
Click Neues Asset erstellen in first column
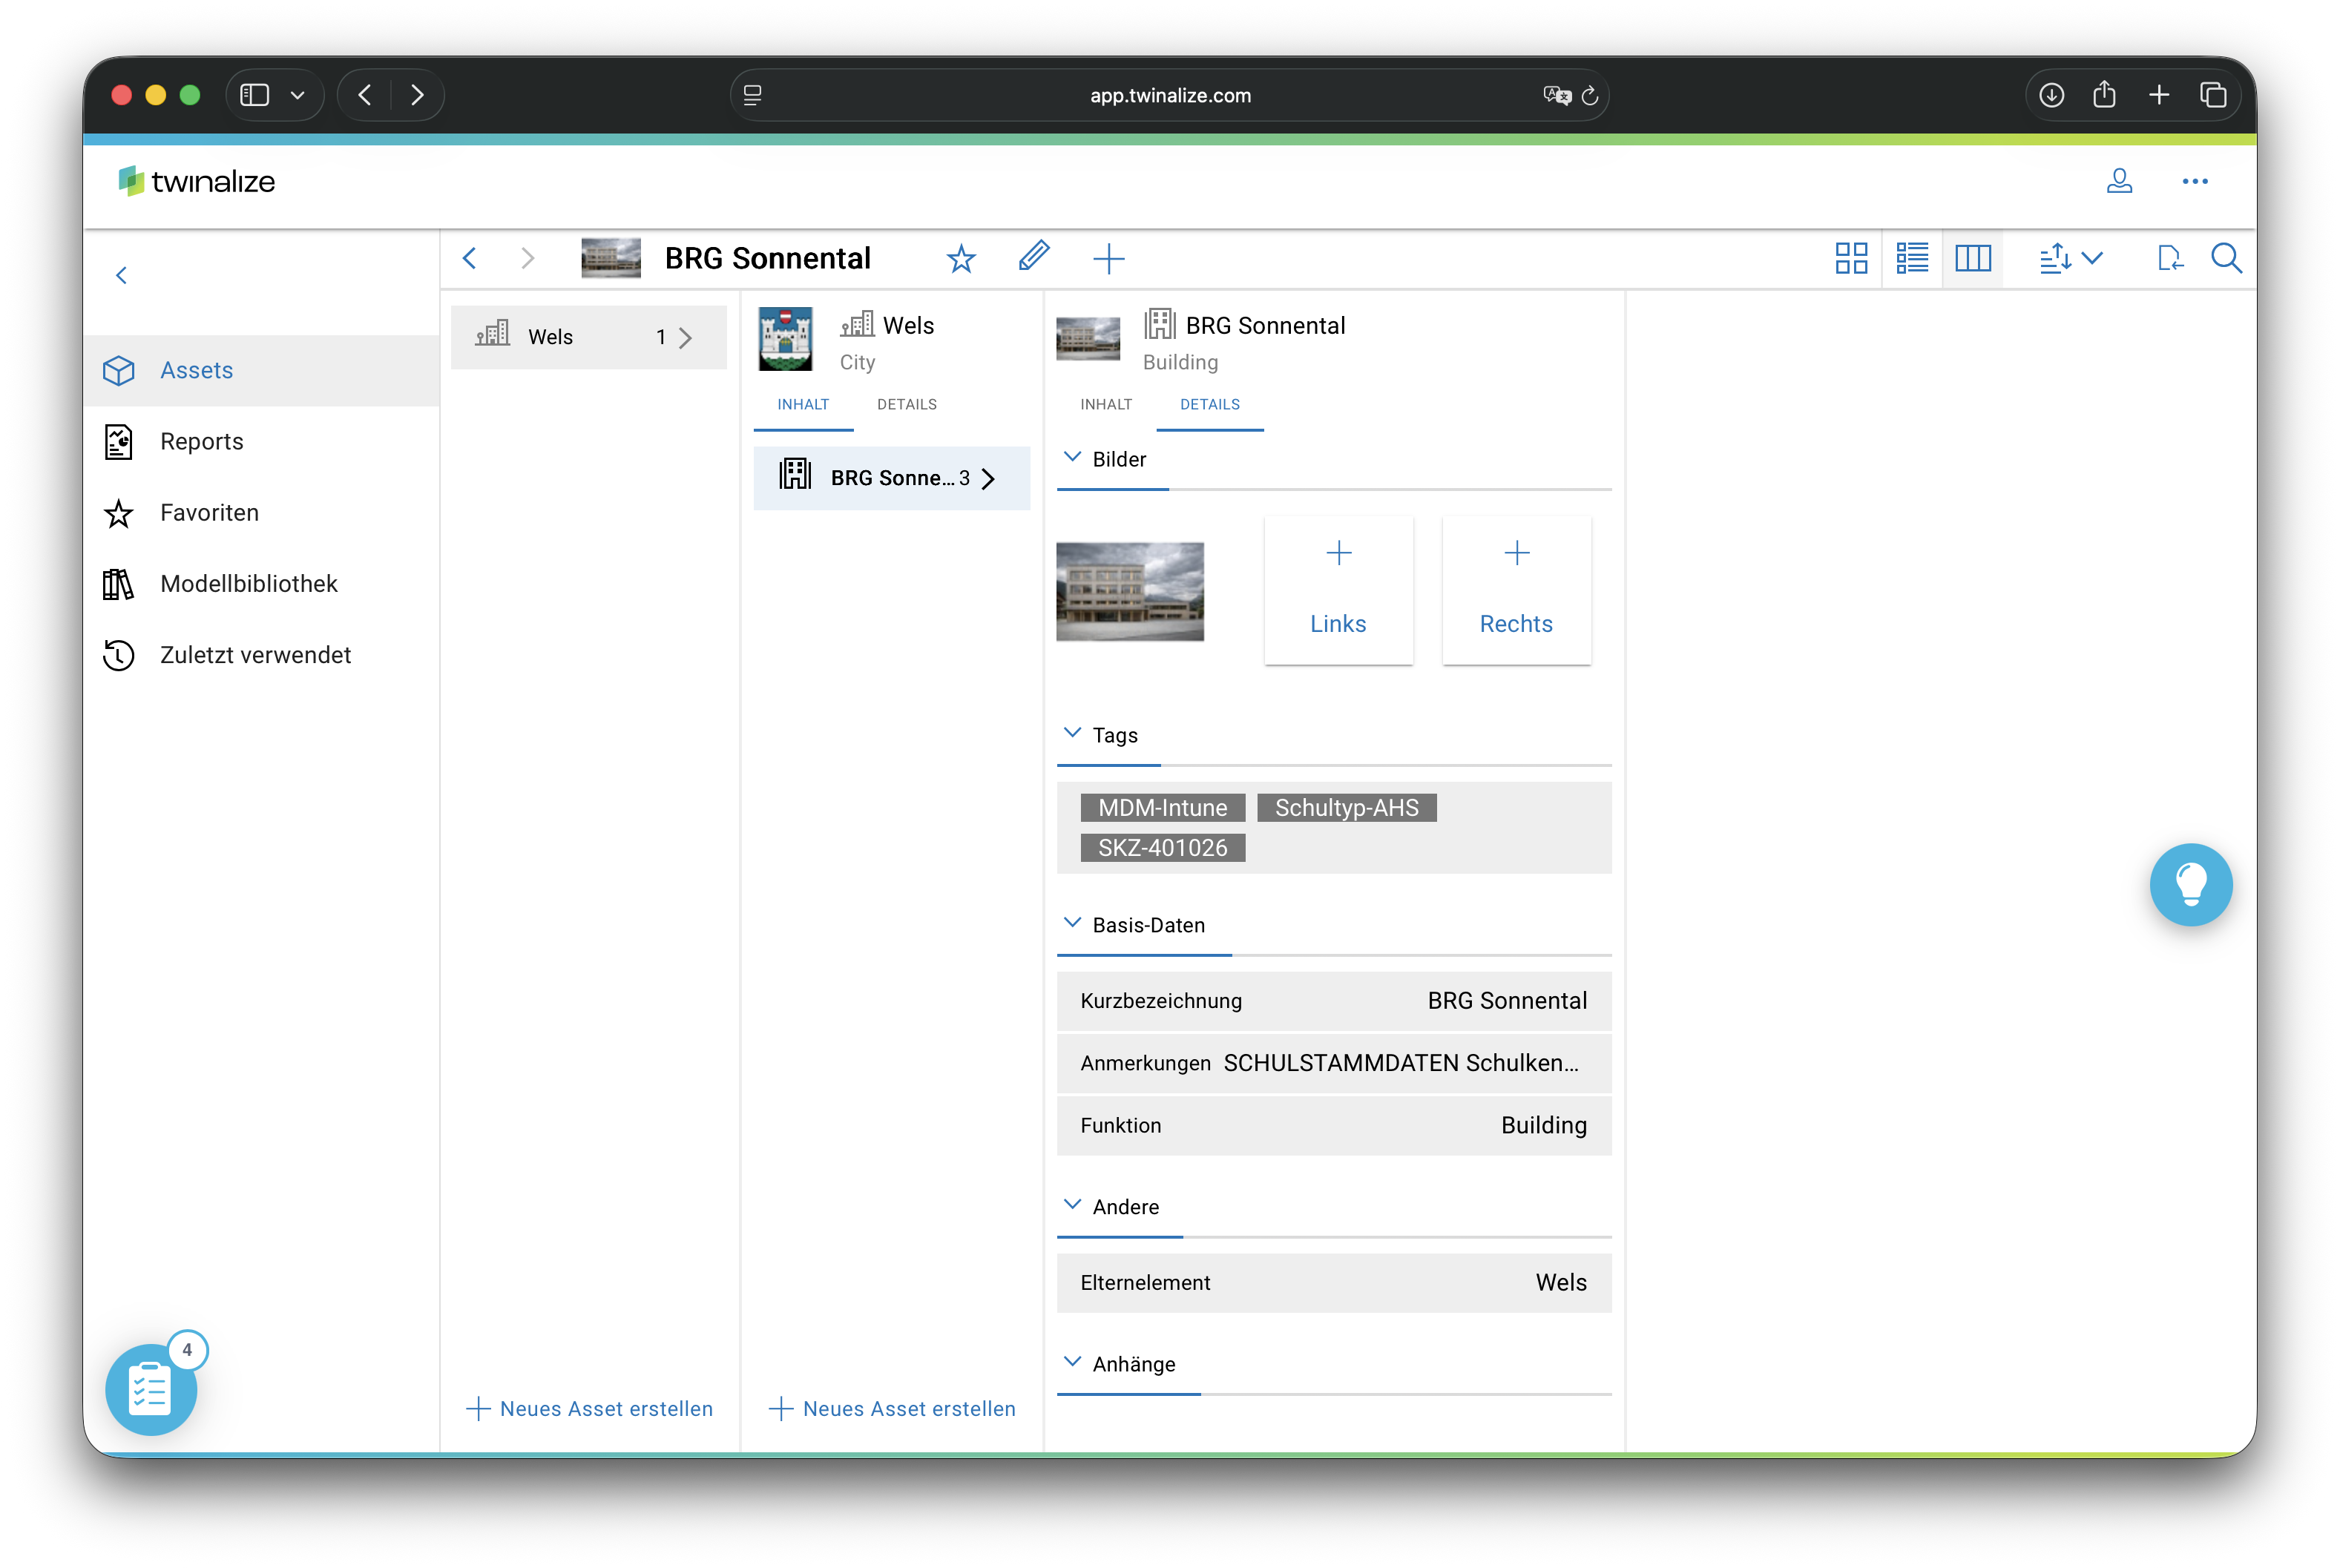(590, 1408)
